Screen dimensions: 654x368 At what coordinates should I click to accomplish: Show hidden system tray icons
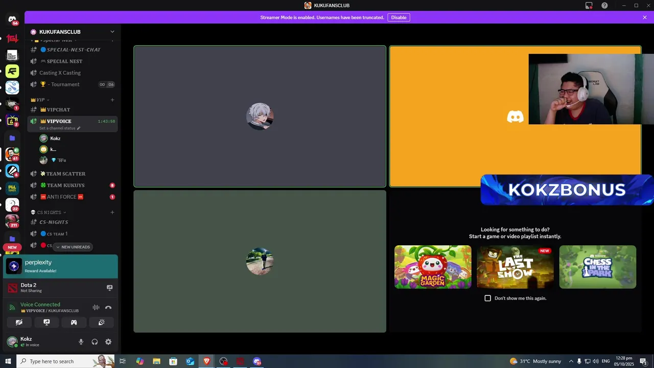click(x=571, y=361)
